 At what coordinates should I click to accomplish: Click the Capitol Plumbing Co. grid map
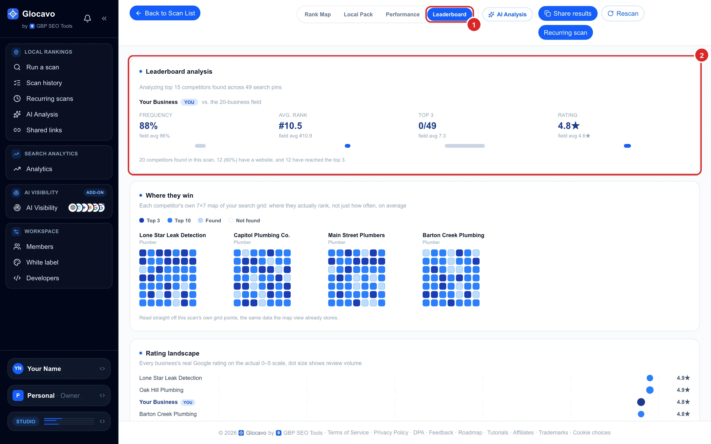point(262,278)
